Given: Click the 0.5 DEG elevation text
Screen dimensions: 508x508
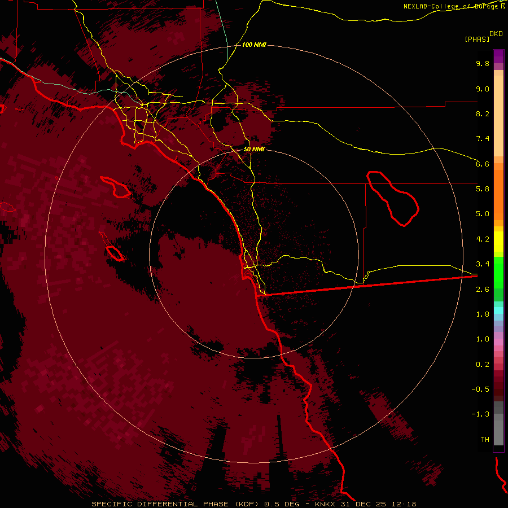Looking at the screenshot, I should click(282, 504).
